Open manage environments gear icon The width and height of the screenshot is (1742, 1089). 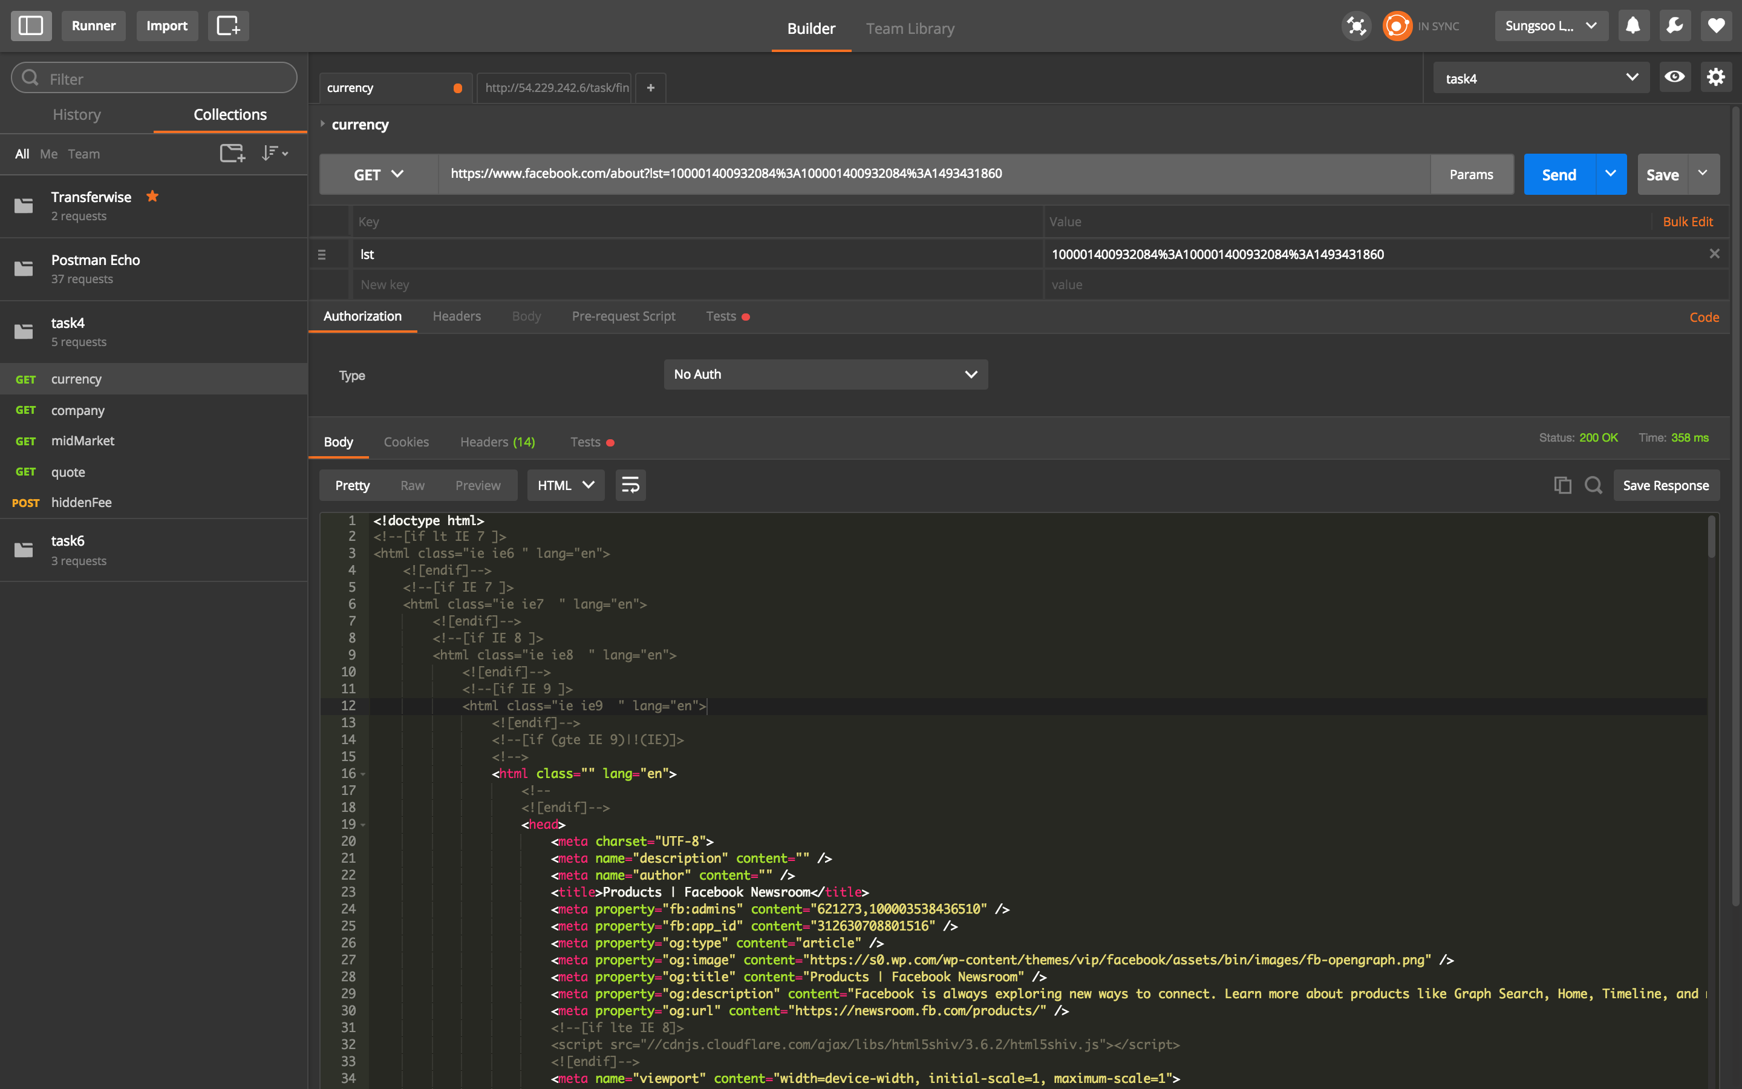click(1716, 77)
